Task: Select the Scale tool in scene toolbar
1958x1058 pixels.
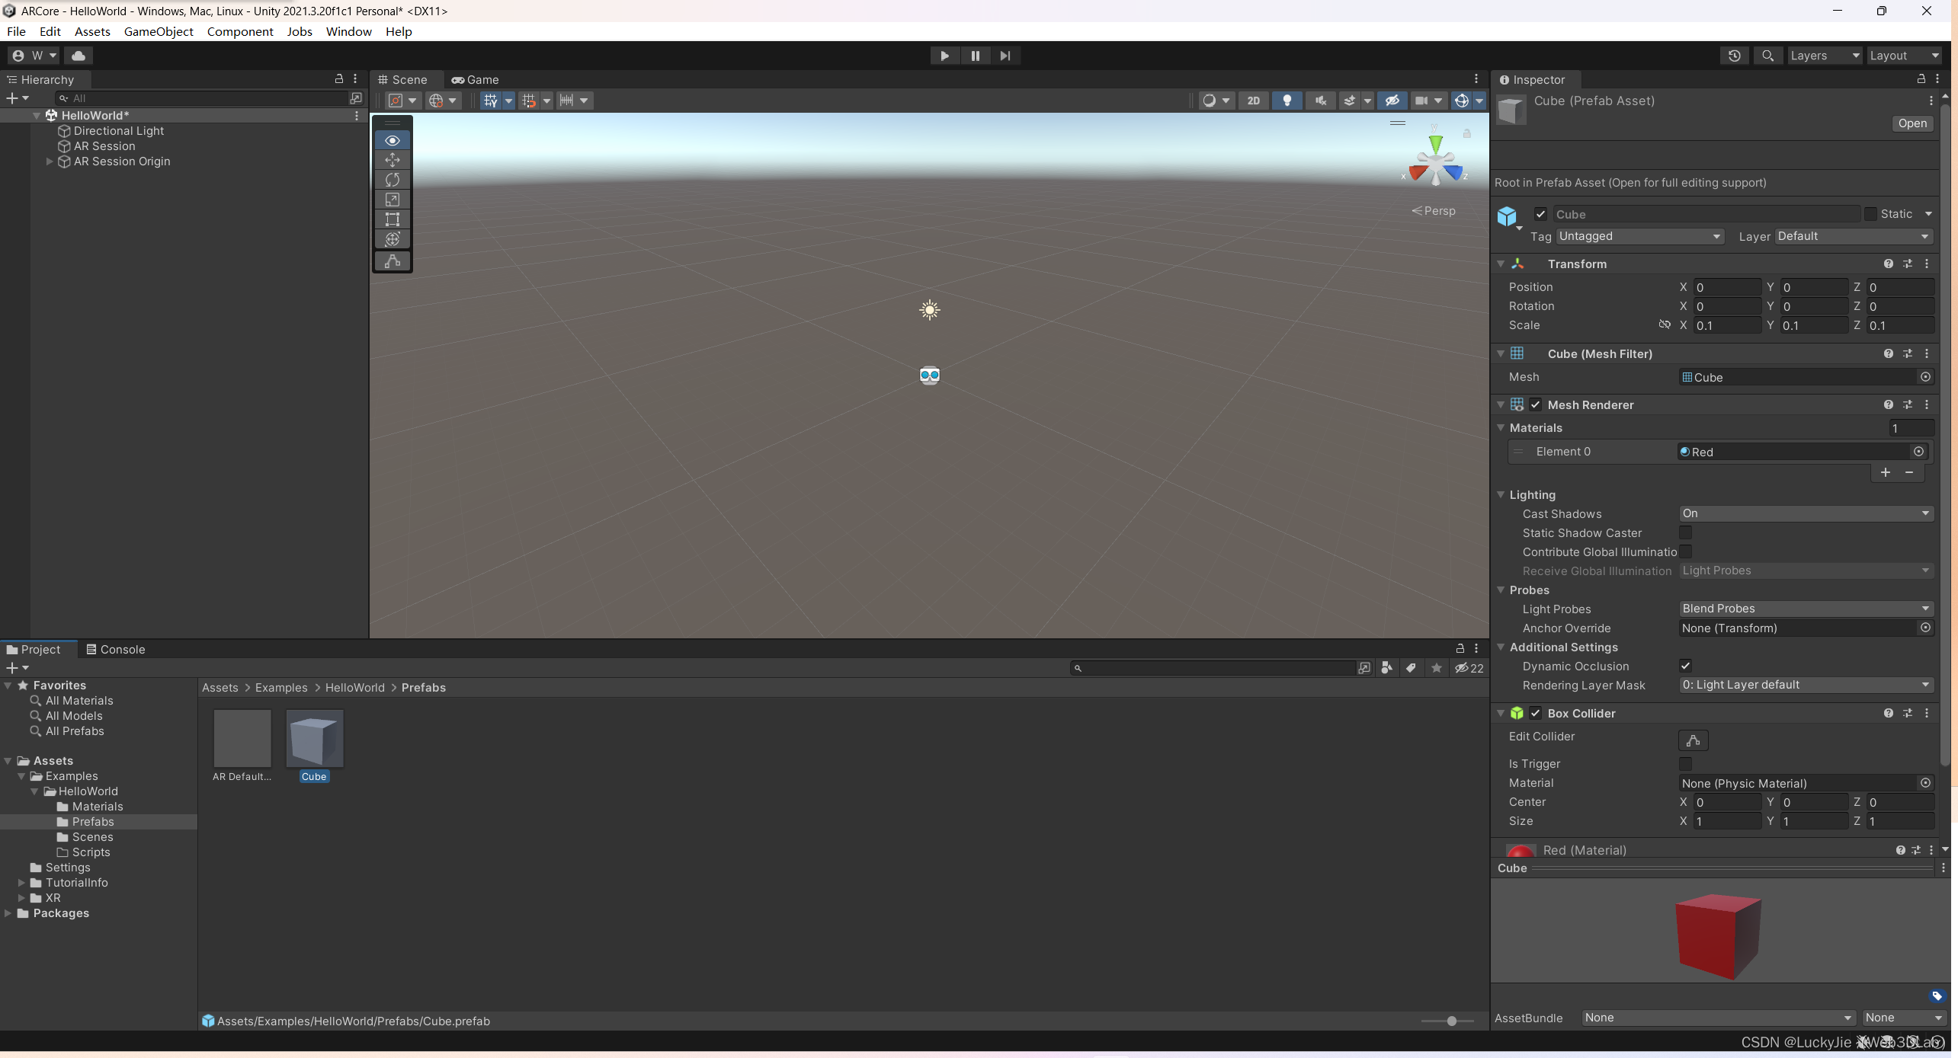Action: tap(393, 200)
